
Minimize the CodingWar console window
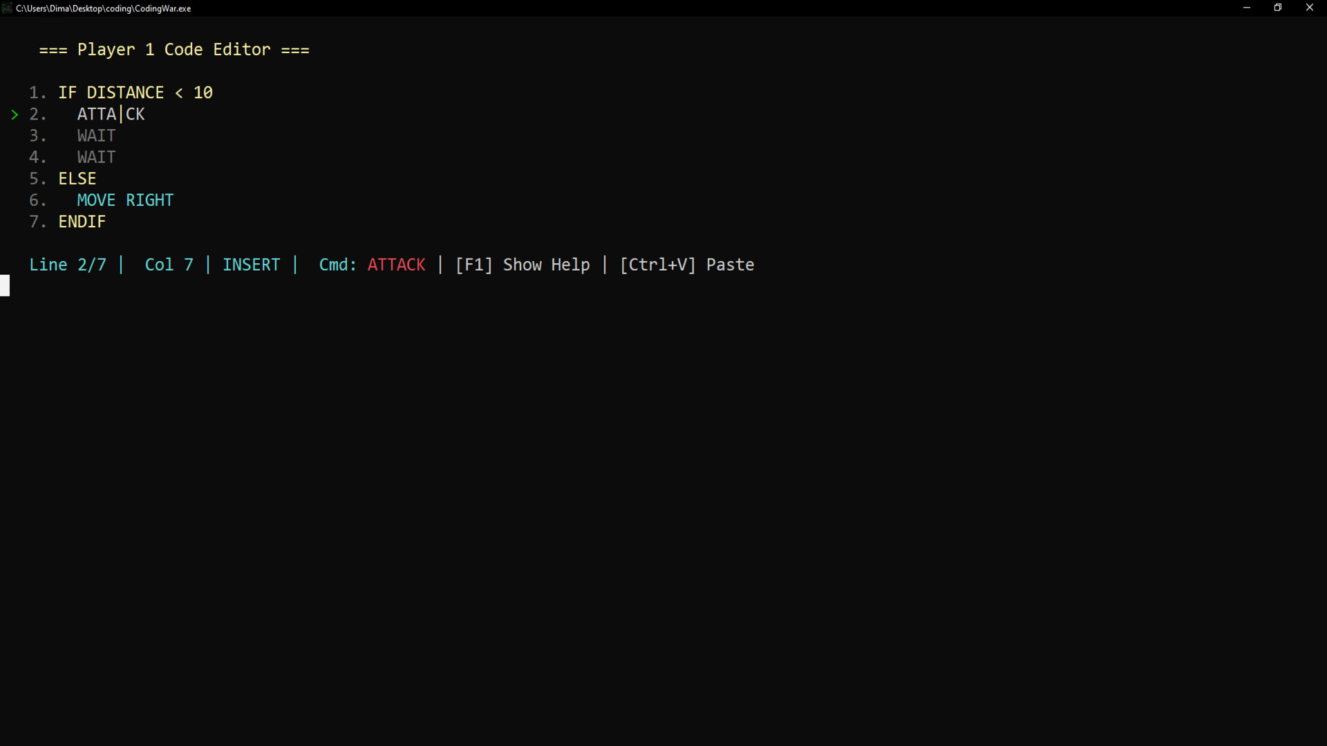(1247, 8)
